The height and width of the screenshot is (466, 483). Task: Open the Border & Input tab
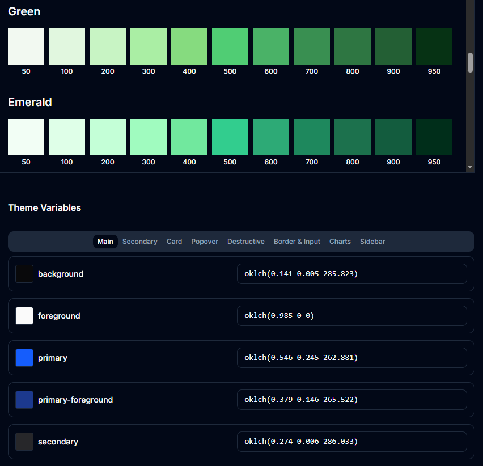[x=297, y=242]
